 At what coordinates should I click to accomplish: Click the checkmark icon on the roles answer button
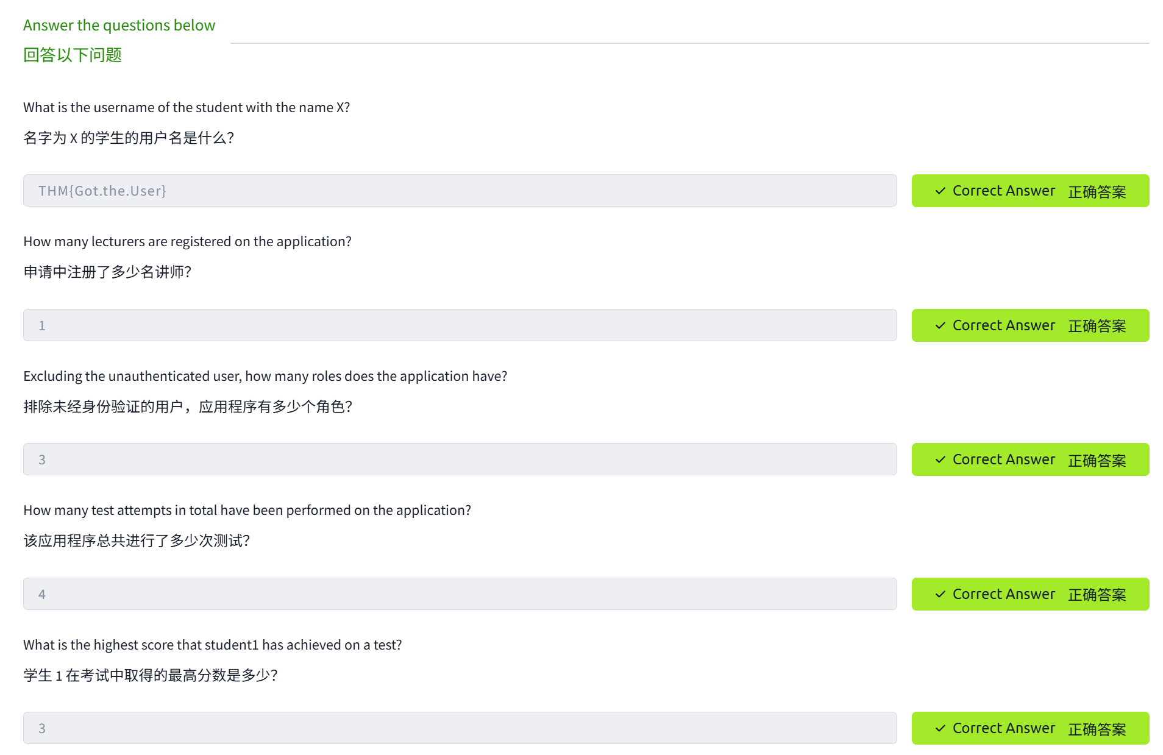point(940,459)
